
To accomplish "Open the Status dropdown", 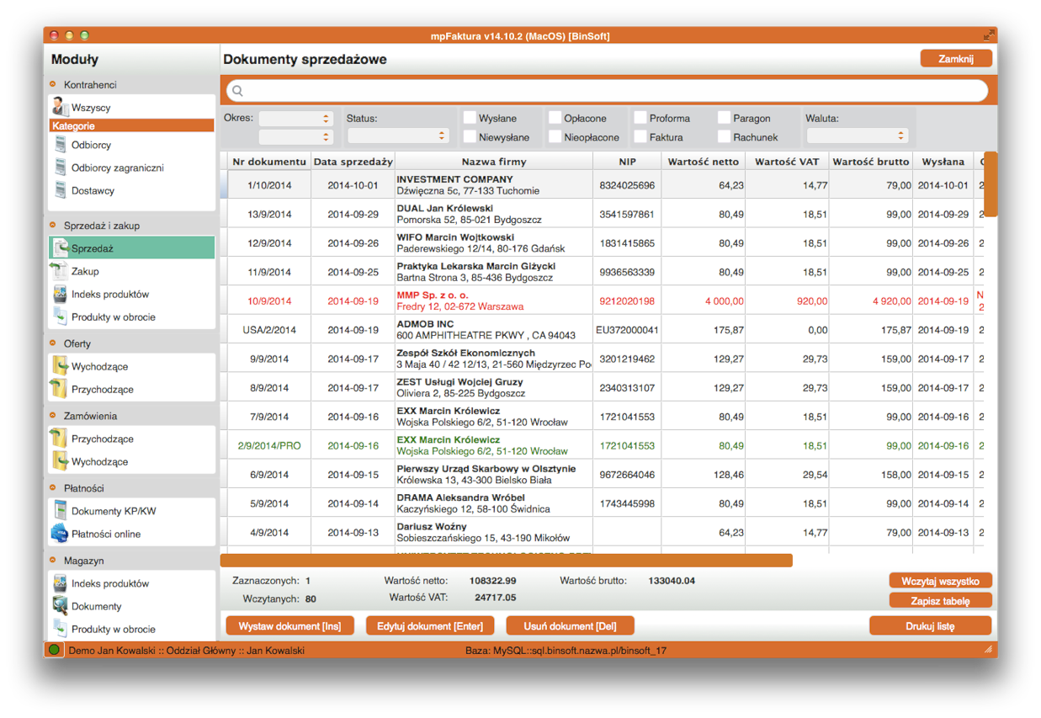I will pos(398,136).
